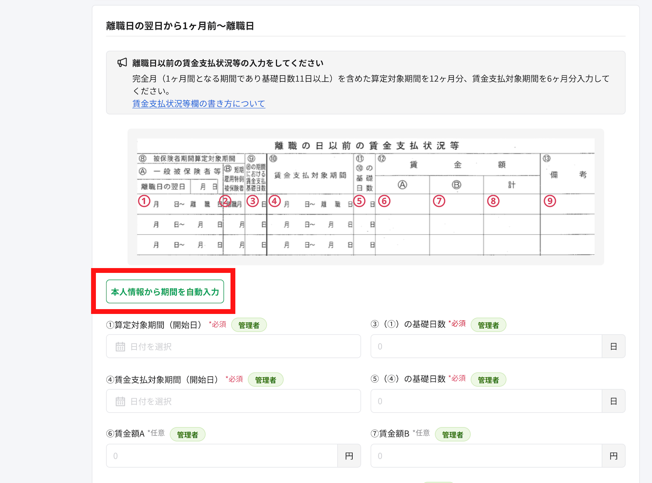Viewport: 652px width, 483px height.
Task: Click the 日 unit label beside ③基礎日数 field
Action: pyautogui.click(x=613, y=346)
